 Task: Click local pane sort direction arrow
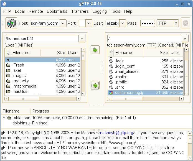(x=8, y=53)
